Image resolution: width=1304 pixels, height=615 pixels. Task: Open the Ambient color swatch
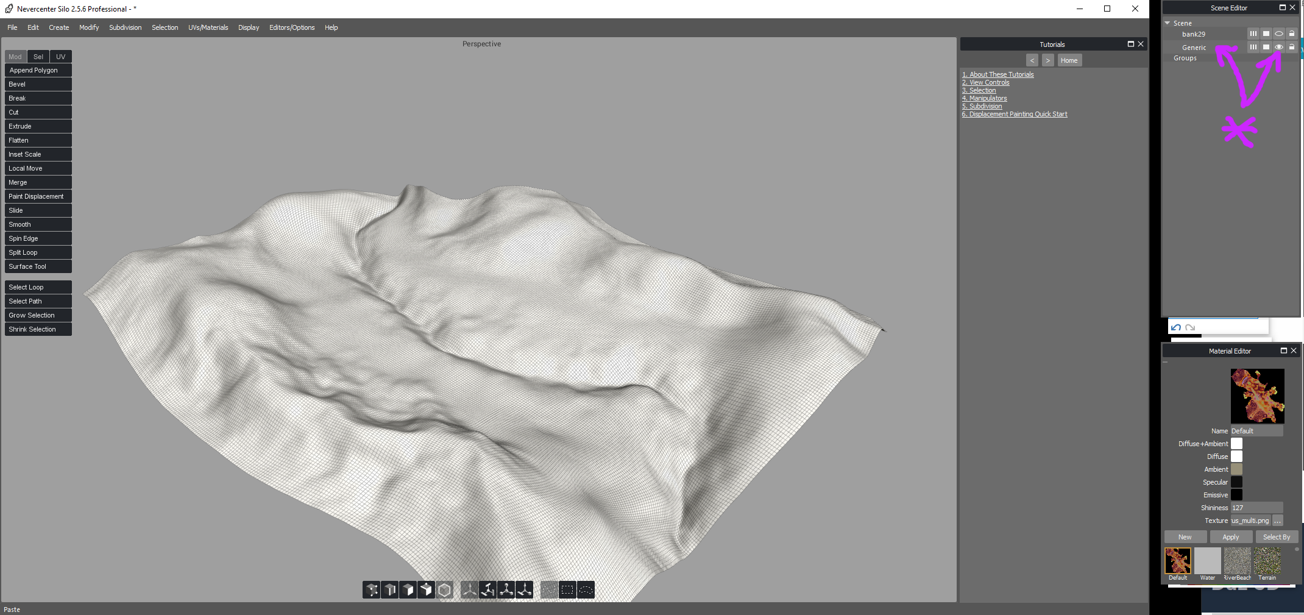pos(1236,469)
